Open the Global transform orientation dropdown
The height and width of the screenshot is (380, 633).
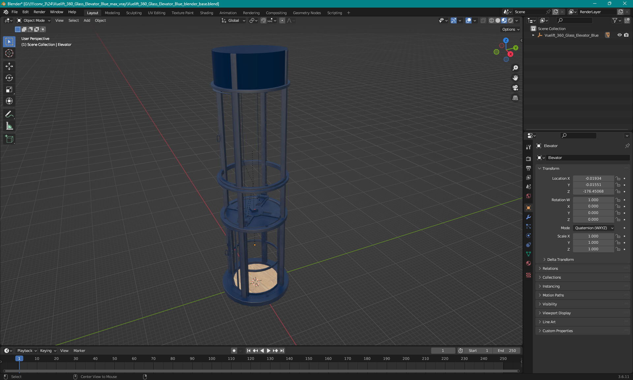point(233,20)
